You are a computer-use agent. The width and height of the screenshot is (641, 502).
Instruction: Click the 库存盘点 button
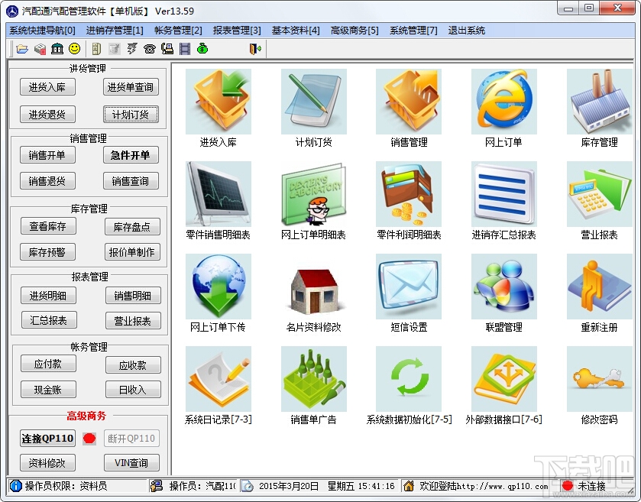pyautogui.click(x=132, y=227)
